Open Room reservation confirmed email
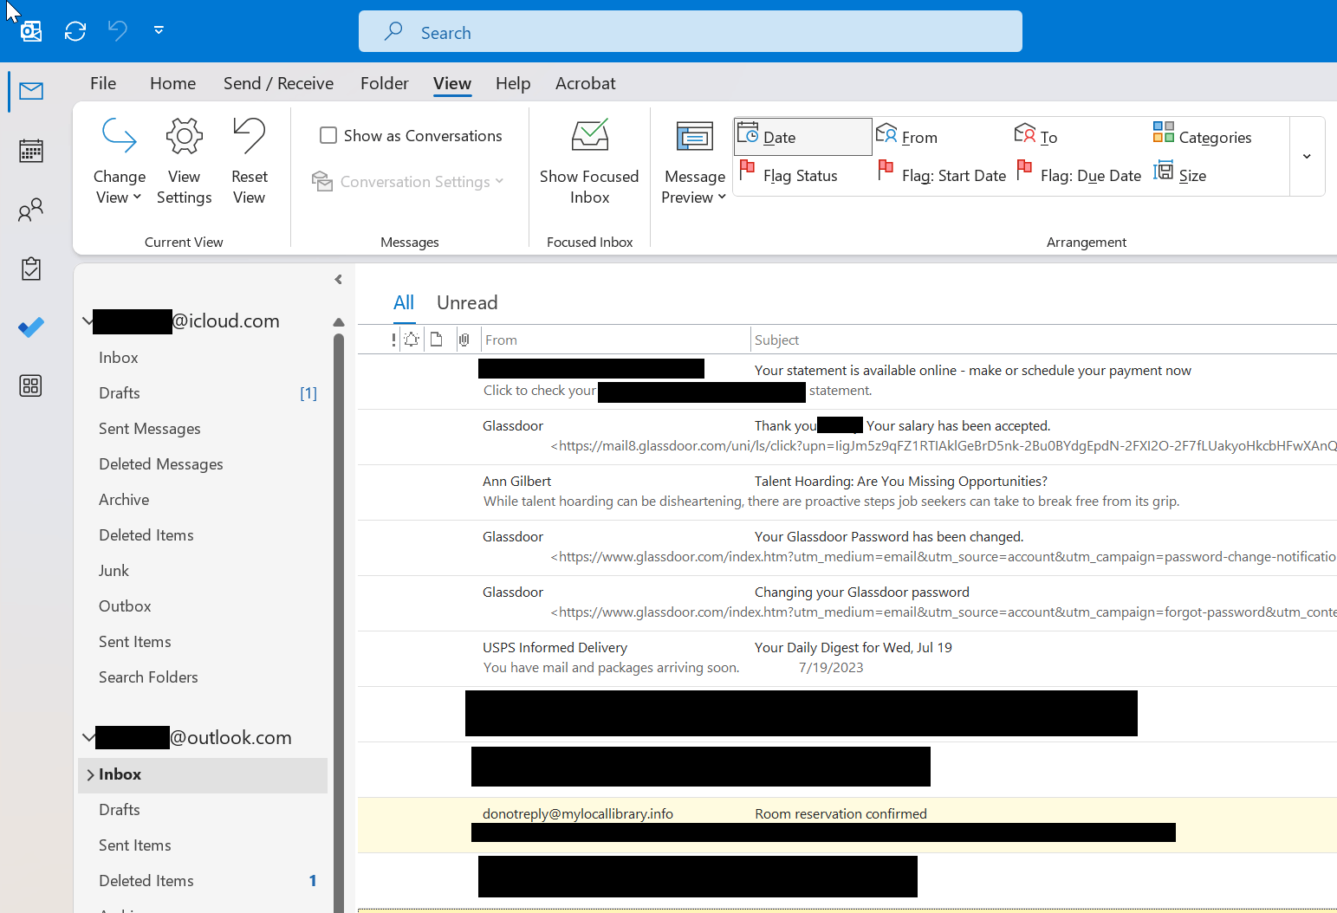Screen dimensions: 1337x913 (847, 825)
